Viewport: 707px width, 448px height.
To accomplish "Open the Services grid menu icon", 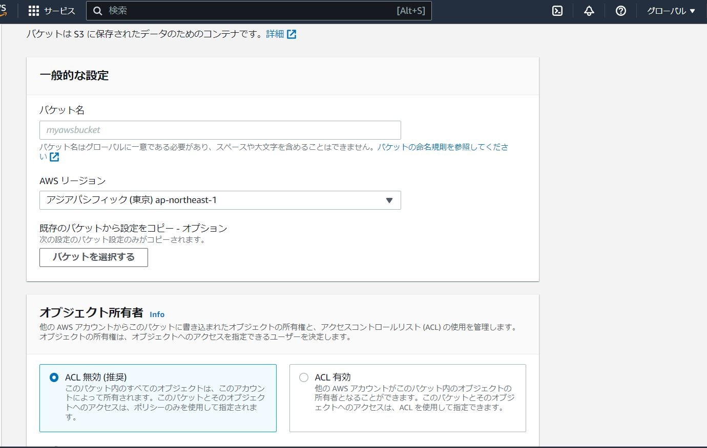I will (34, 11).
